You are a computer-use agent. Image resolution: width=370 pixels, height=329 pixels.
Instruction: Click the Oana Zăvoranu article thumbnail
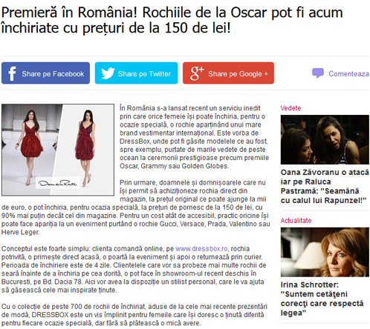click(325, 139)
